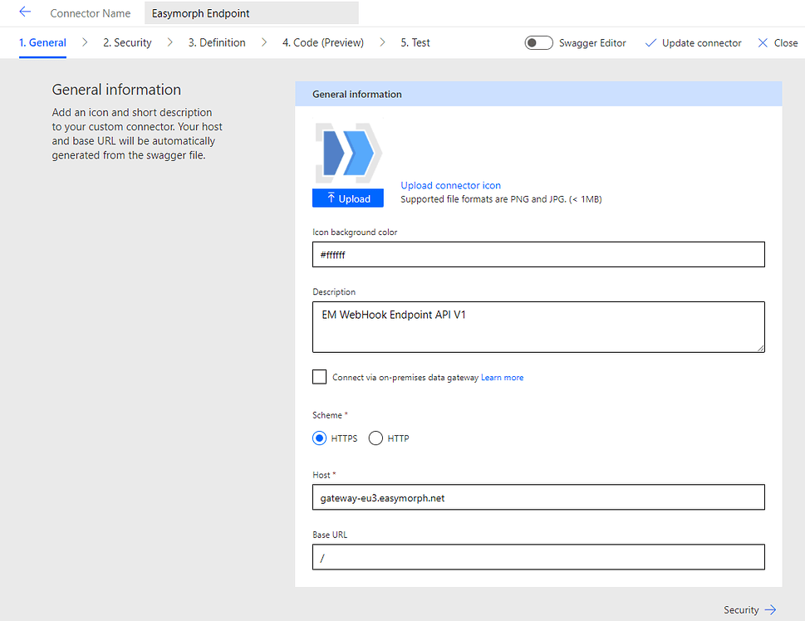Open the Definition step
The image size is (805, 621).
[x=216, y=42]
